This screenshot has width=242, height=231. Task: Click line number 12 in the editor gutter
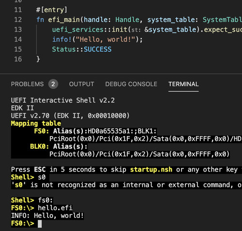[18, 20]
